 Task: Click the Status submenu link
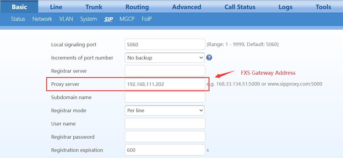(18, 19)
